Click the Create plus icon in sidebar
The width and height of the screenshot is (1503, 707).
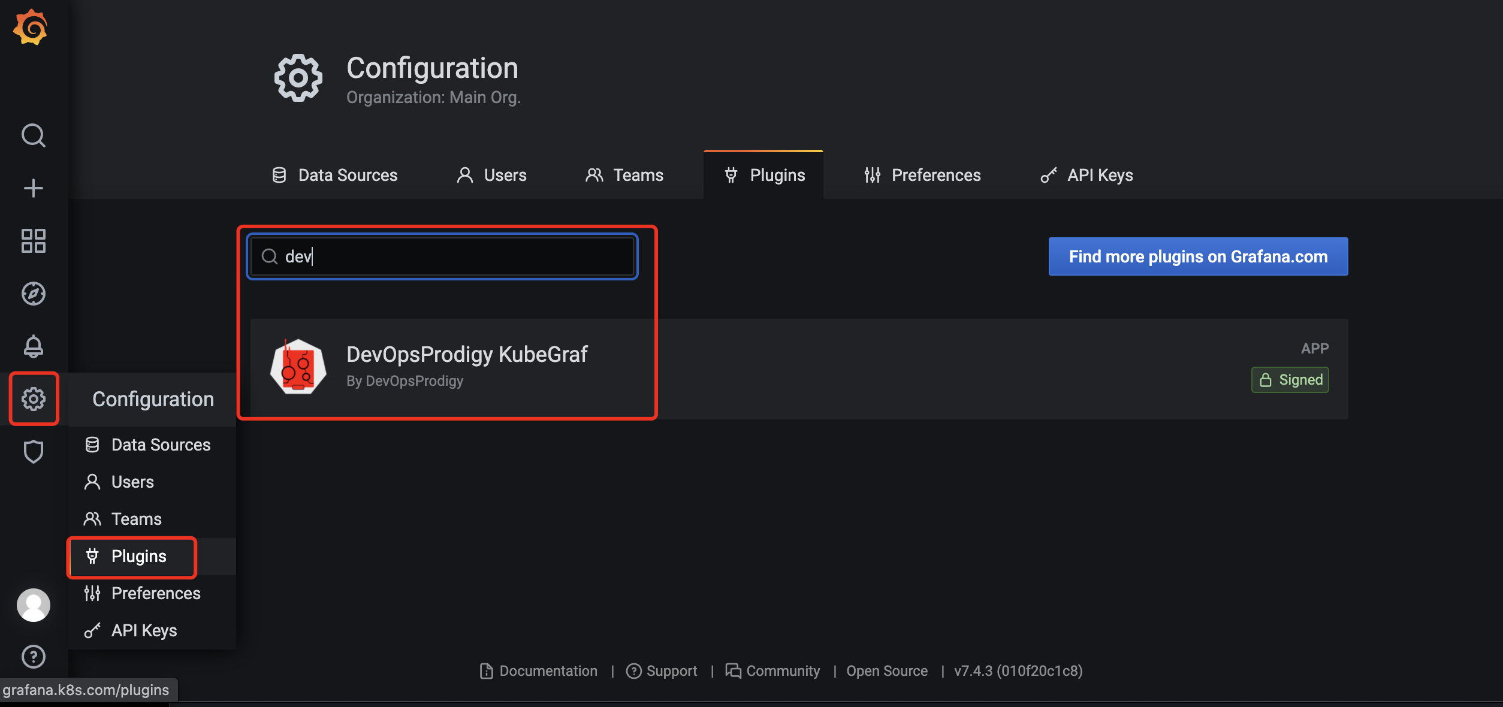point(34,188)
